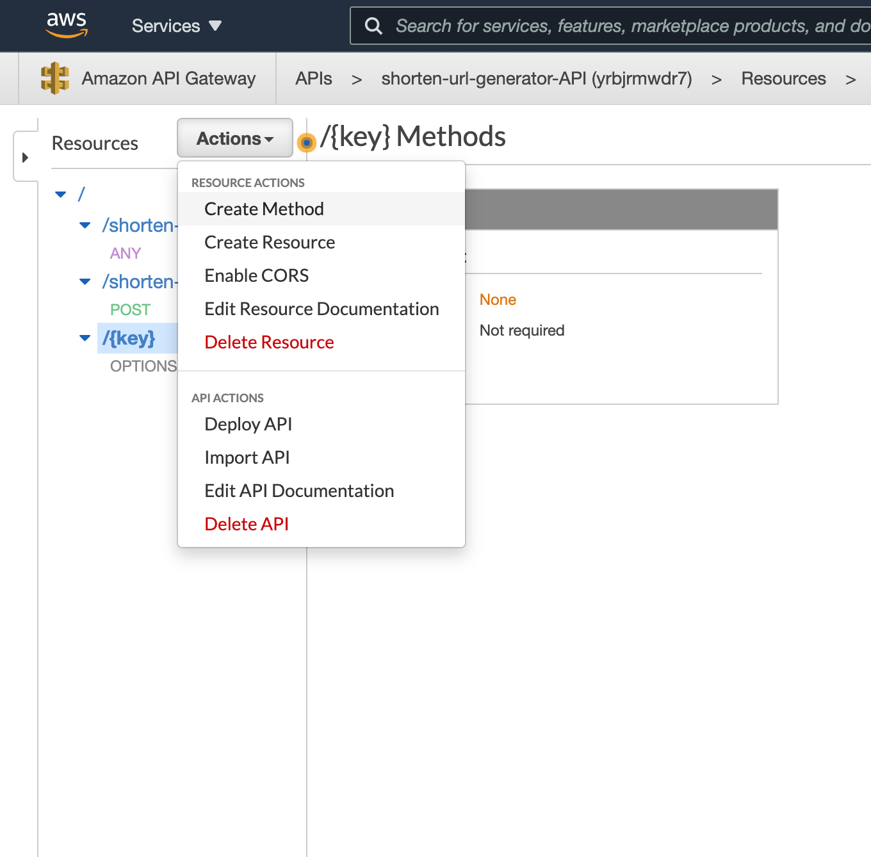
Task: Select the second /shorten- resource above POST
Action: click(x=140, y=282)
